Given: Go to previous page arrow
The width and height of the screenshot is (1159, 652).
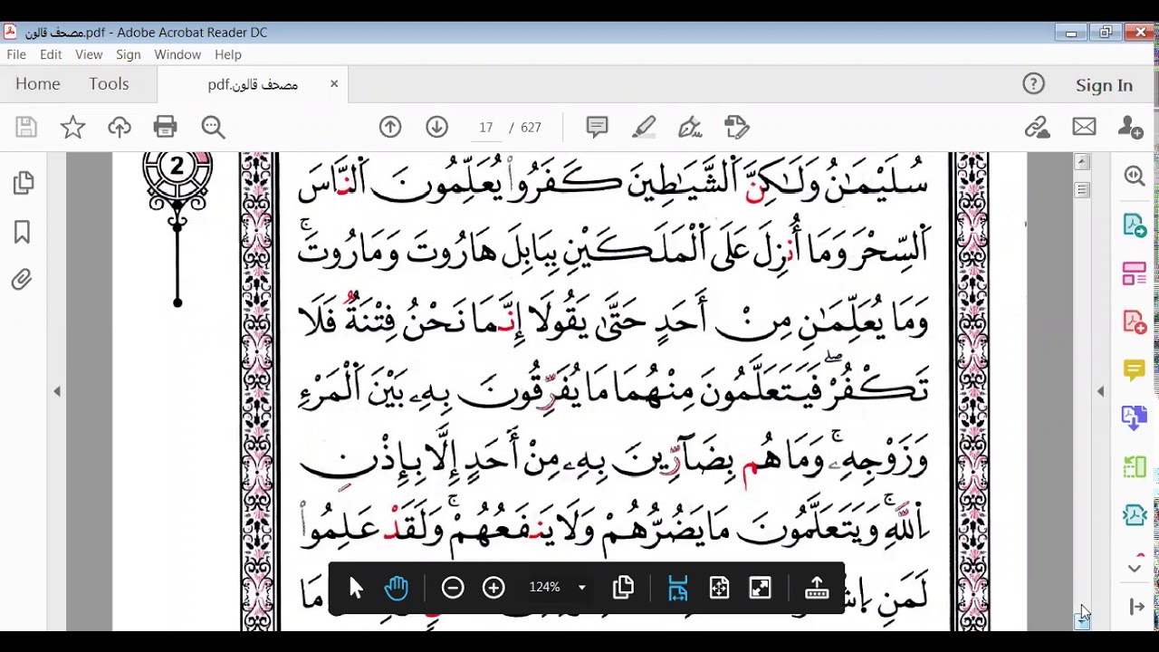Looking at the screenshot, I should pyautogui.click(x=390, y=128).
